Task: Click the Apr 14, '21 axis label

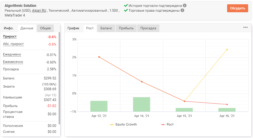Action: (x=142, y=116)
